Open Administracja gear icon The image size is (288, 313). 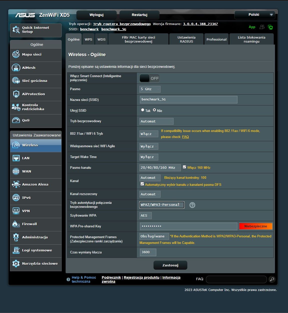coord(16,237)
